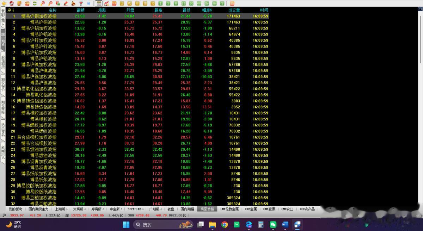
Task: Select row 博易铸造铝波指
Action: click(138, 107)
